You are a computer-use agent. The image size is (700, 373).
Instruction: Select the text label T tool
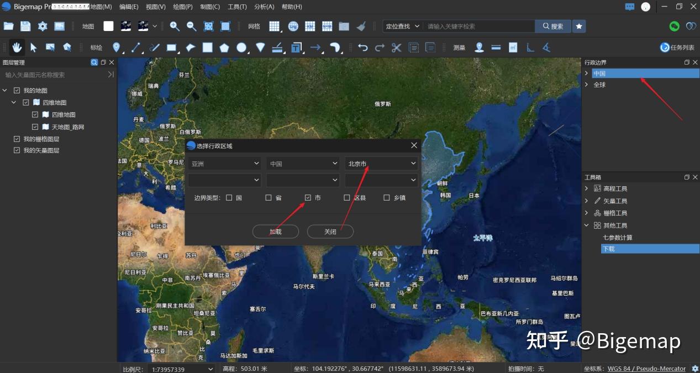[x=296, y=48]
